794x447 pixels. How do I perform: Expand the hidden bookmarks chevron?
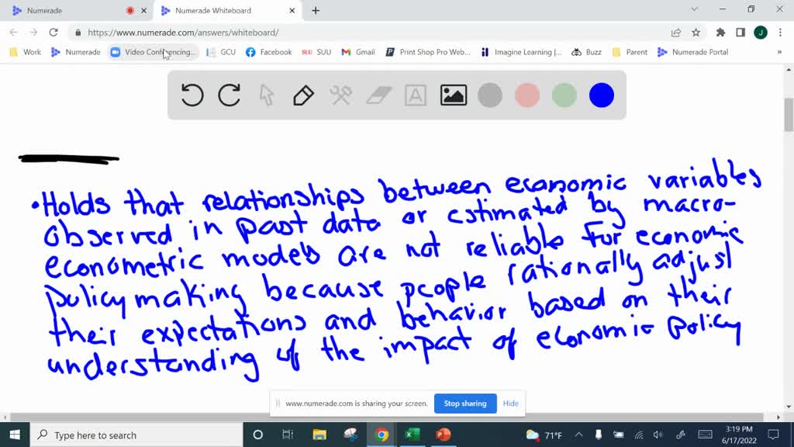point(779,52)
